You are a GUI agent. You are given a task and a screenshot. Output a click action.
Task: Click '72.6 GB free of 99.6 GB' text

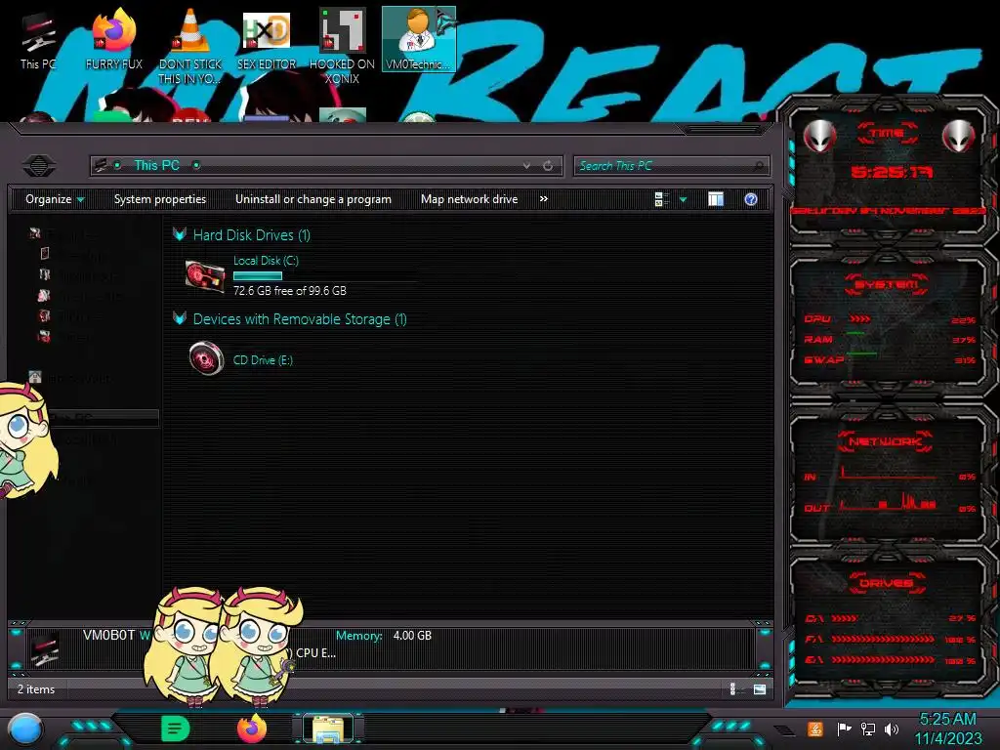(289, 291)
